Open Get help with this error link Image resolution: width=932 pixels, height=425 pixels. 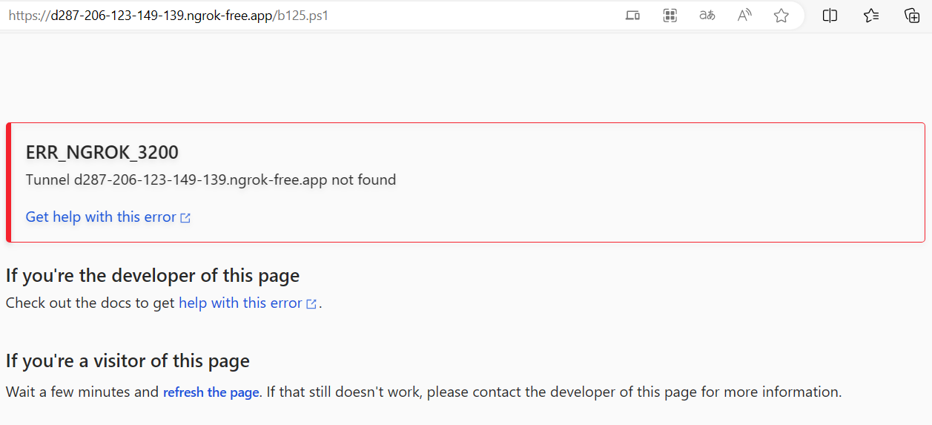click(101, 217)
